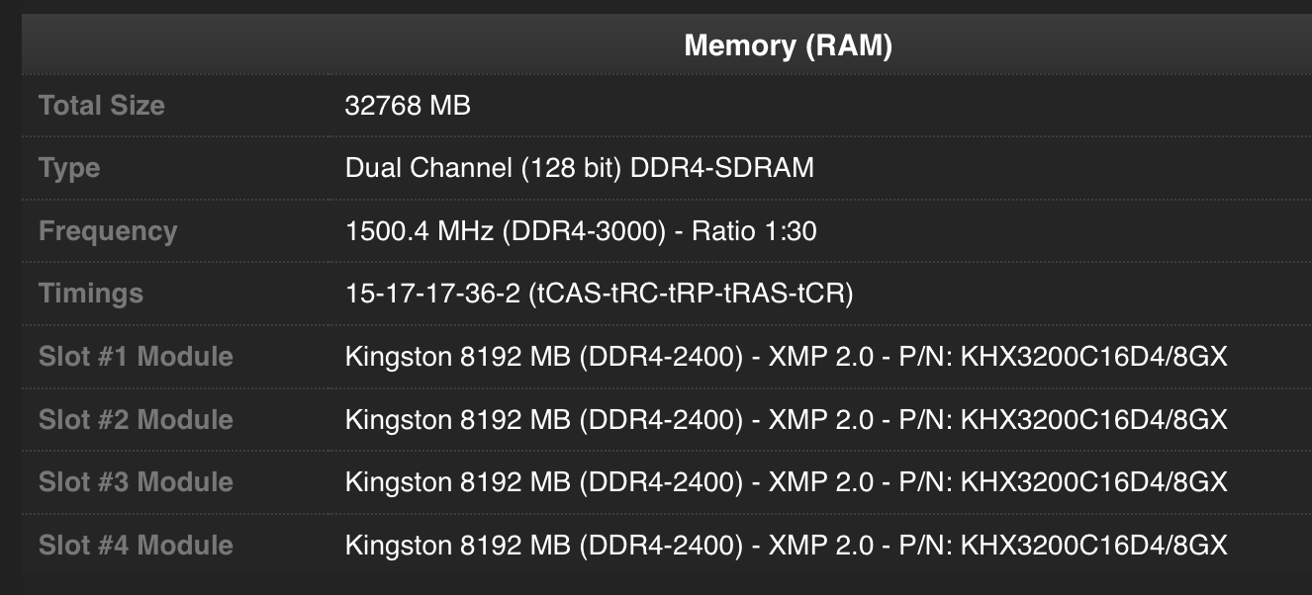Select the Slot #2 Module label
1312x595 pixels.
[x=136, y=419]
